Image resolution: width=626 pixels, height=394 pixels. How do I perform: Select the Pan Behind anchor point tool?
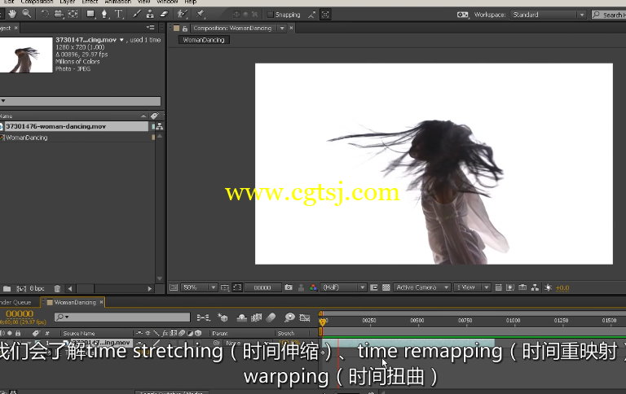(x=73, y=14)
